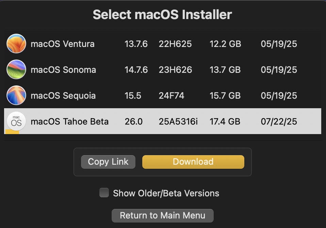The image size is (326, 228).
Task: Click Ventura version number 13.7.6
Action: (x=136, y=44)
